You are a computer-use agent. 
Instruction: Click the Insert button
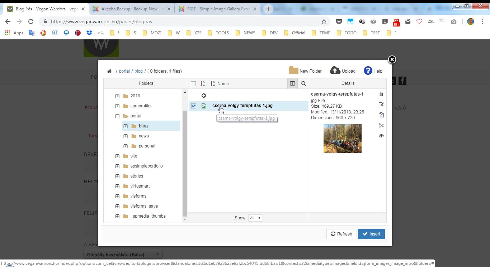coord(371,234)
